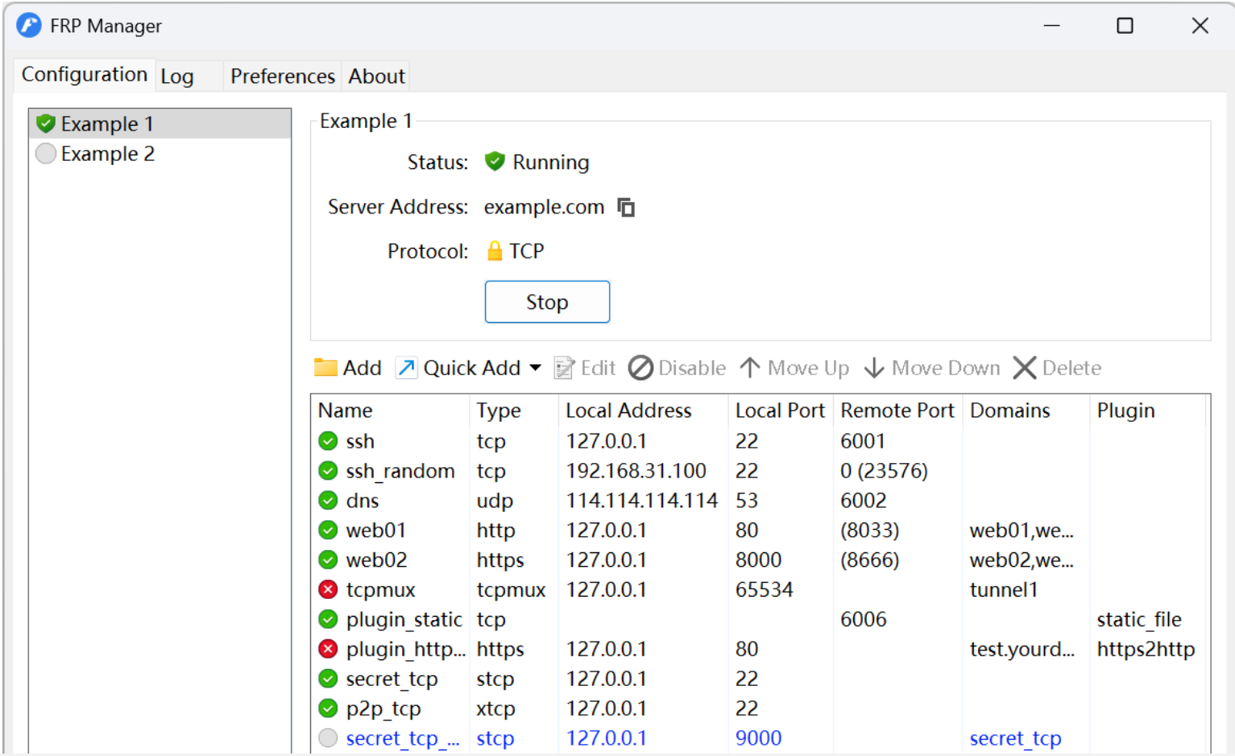Click the red error icon beside tcpmux
This screenshot has height=756, width=1235.
[x=328, y=589]
